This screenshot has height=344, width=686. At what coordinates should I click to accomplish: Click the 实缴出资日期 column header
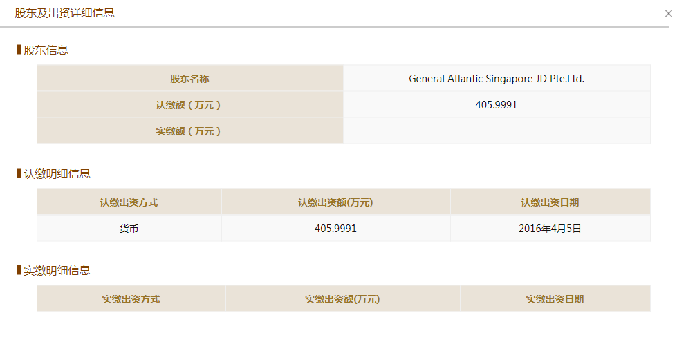[555, 298]
